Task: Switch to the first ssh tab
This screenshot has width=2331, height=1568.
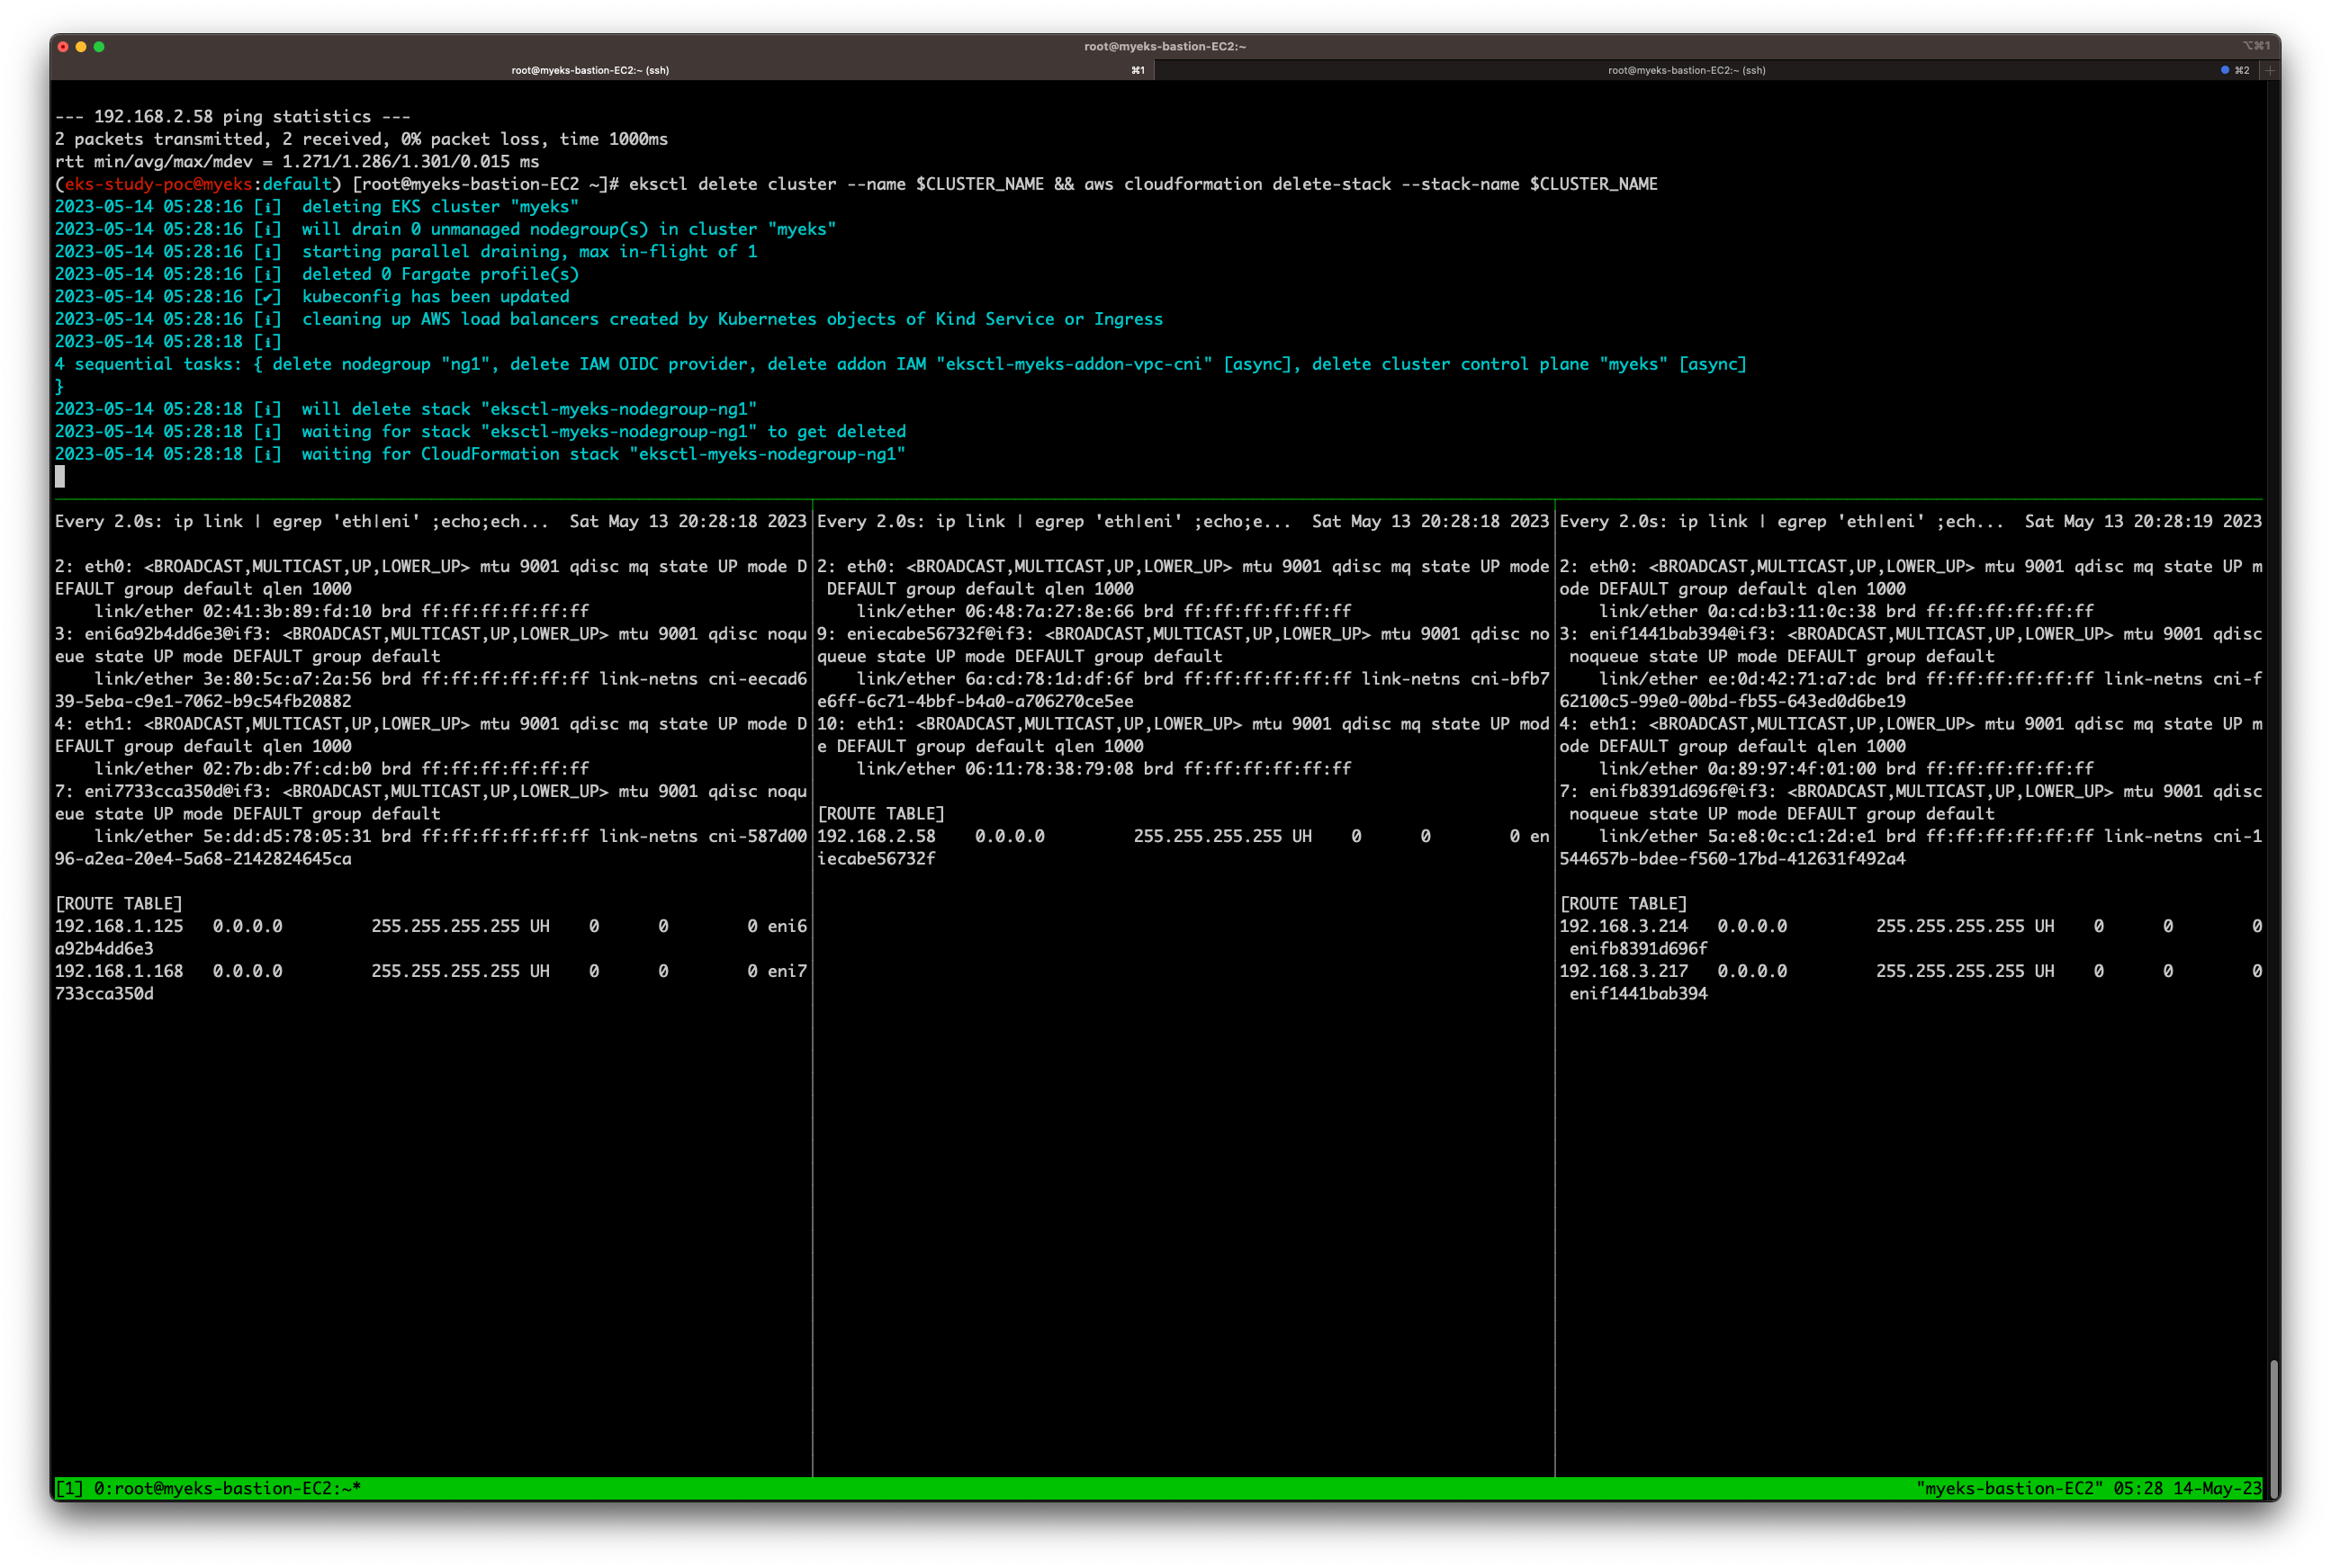Action: pyautogui.click(x=590, y=70)
